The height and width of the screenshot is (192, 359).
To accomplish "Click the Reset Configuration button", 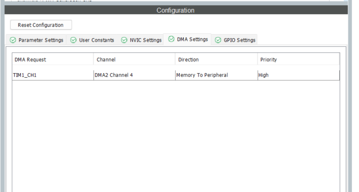I will 41,25.
